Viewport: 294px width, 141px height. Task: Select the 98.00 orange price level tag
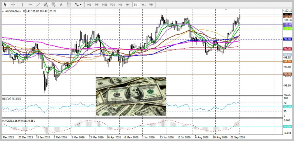288,61
